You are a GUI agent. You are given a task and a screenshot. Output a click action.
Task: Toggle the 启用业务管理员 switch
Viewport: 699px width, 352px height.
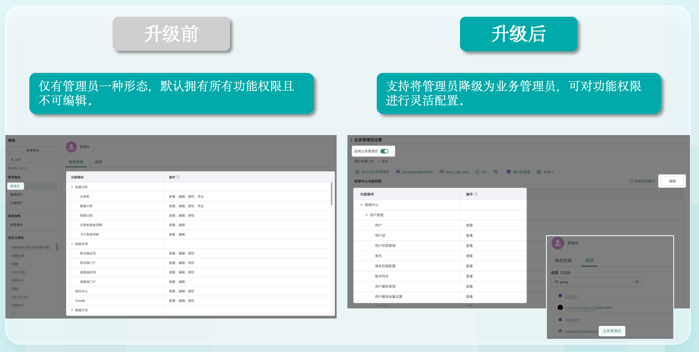[x=385, y=151]
